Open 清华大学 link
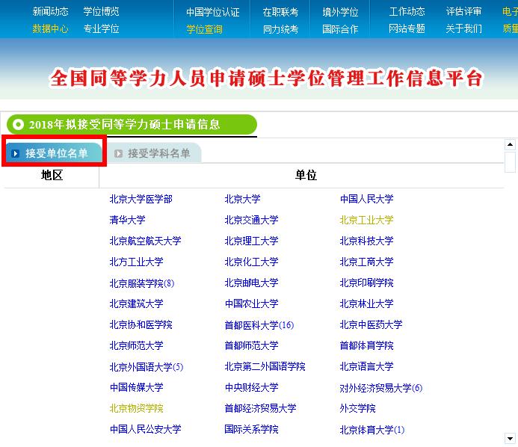Screen dimensions: 518x447 tap(127, 220)
